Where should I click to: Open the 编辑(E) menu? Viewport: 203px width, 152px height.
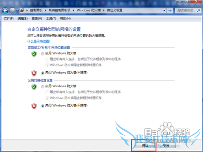pos(23,18)
